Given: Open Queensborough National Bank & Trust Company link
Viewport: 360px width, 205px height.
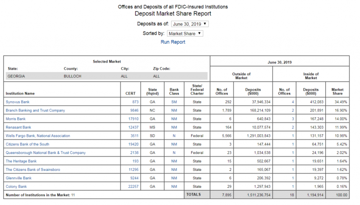Looking at the screenshot, I should (x=46, y=153).
